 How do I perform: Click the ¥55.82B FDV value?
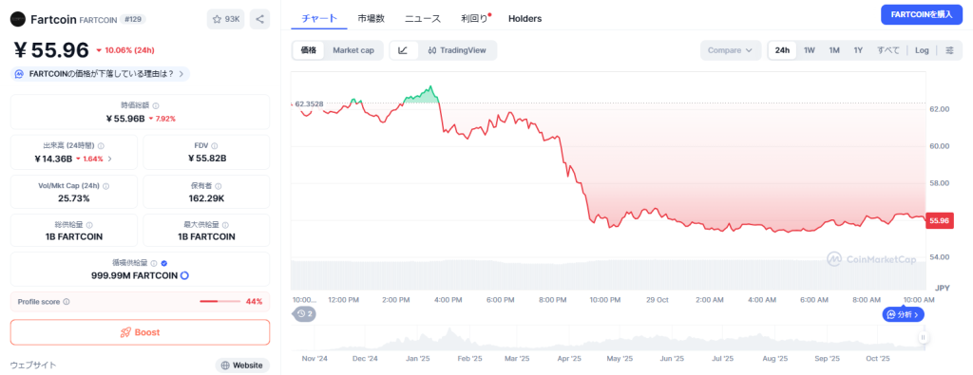206,159
